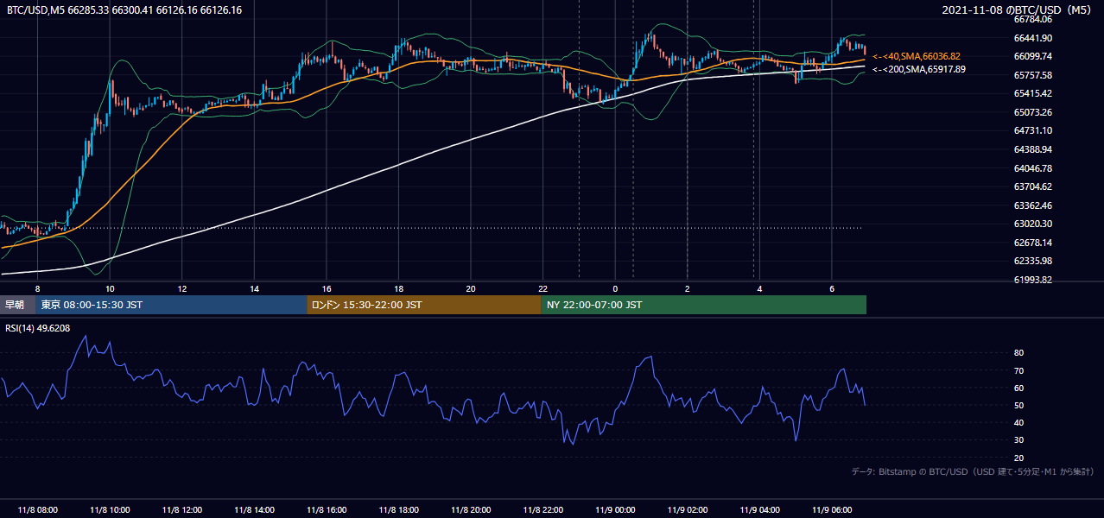Click the ロンドン 15:30-22:00 JST session bar

[x=424, y=305]
